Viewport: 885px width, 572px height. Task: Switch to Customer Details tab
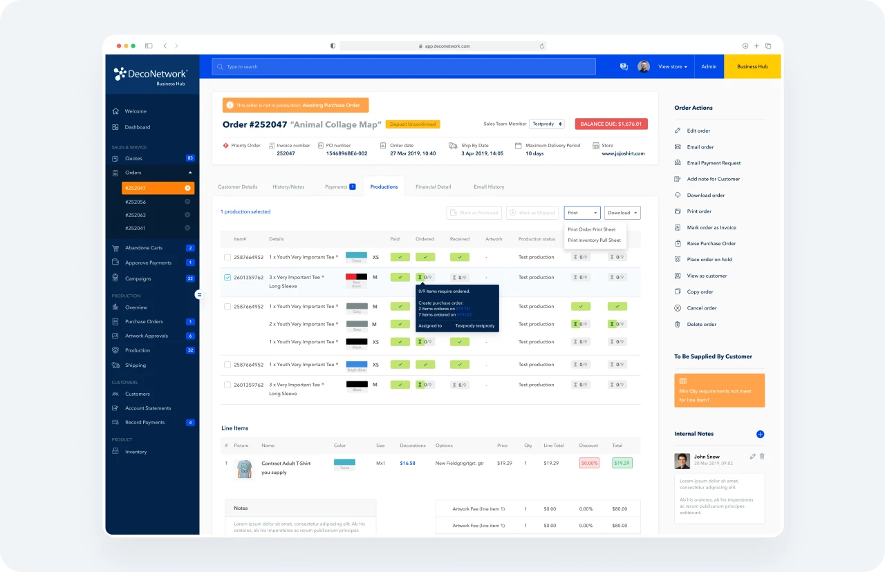237,187
